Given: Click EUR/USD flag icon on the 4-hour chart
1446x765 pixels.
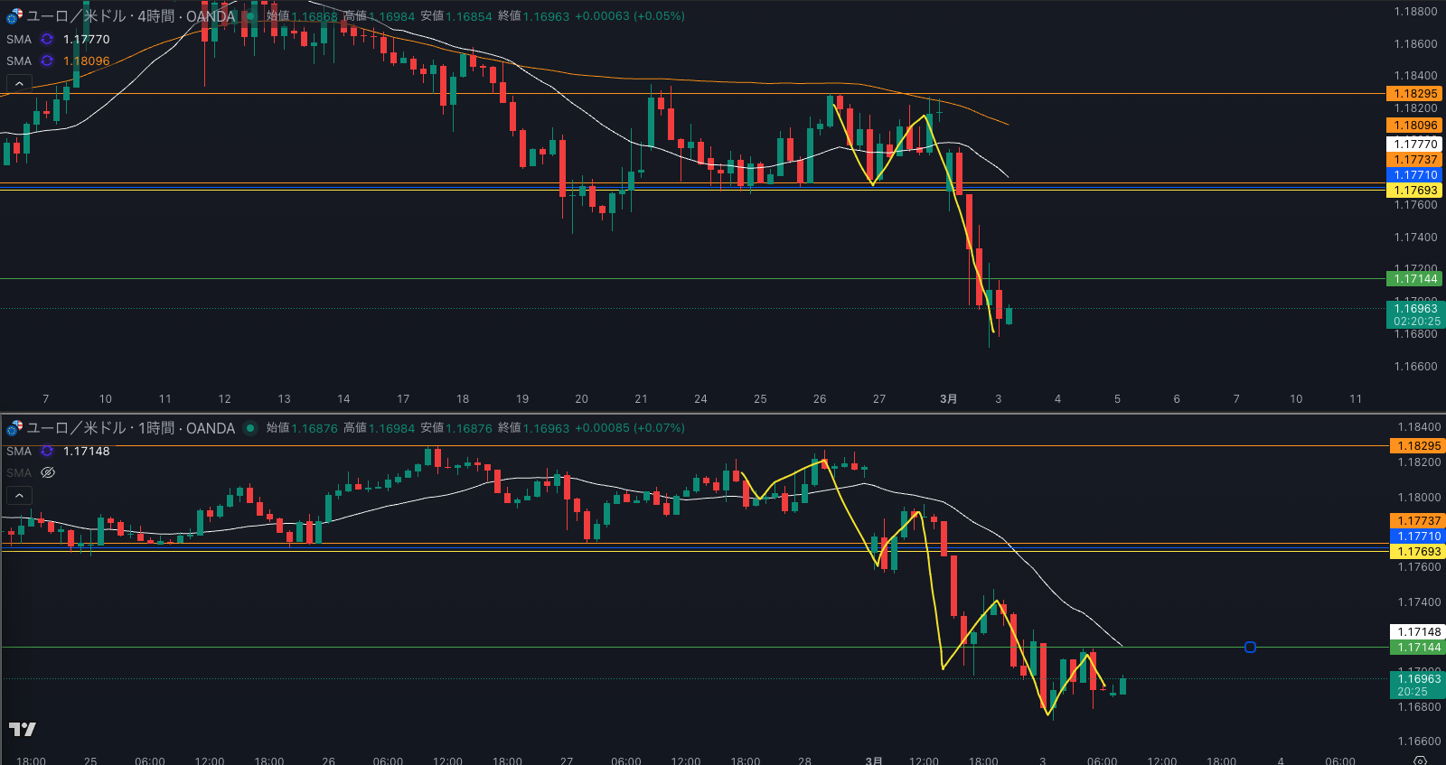Looking at the screenshot, I should [x=14, y=16].
